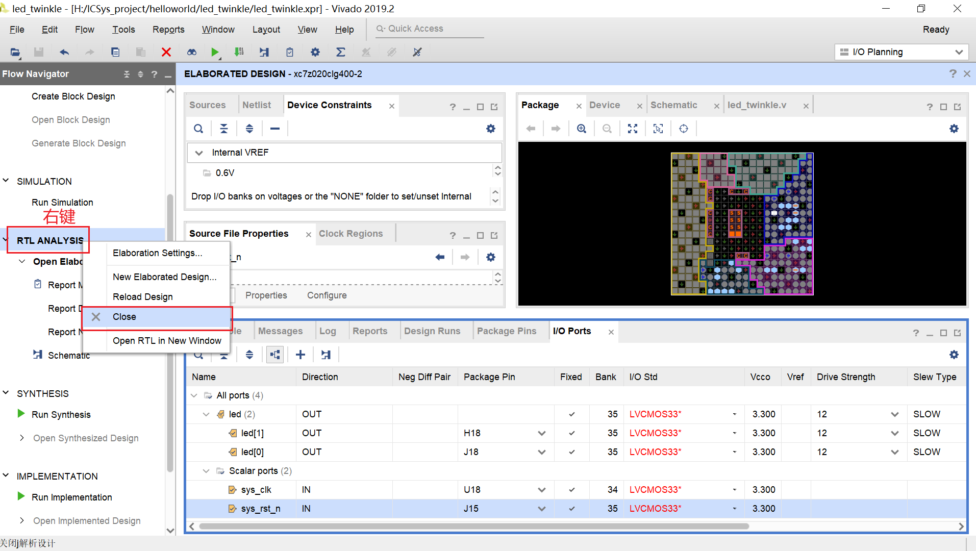This screenshot has width=976, height=551.
Task: Click the Undo arrow in main toolbar
Action: tap(64, 52)
